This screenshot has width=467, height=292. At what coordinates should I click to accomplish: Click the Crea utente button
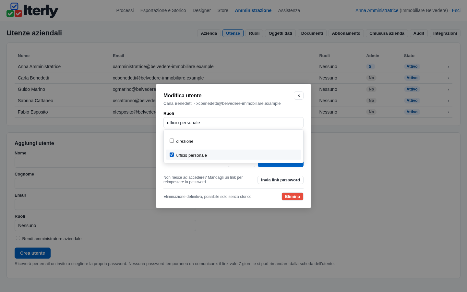[x=32, y=253]
